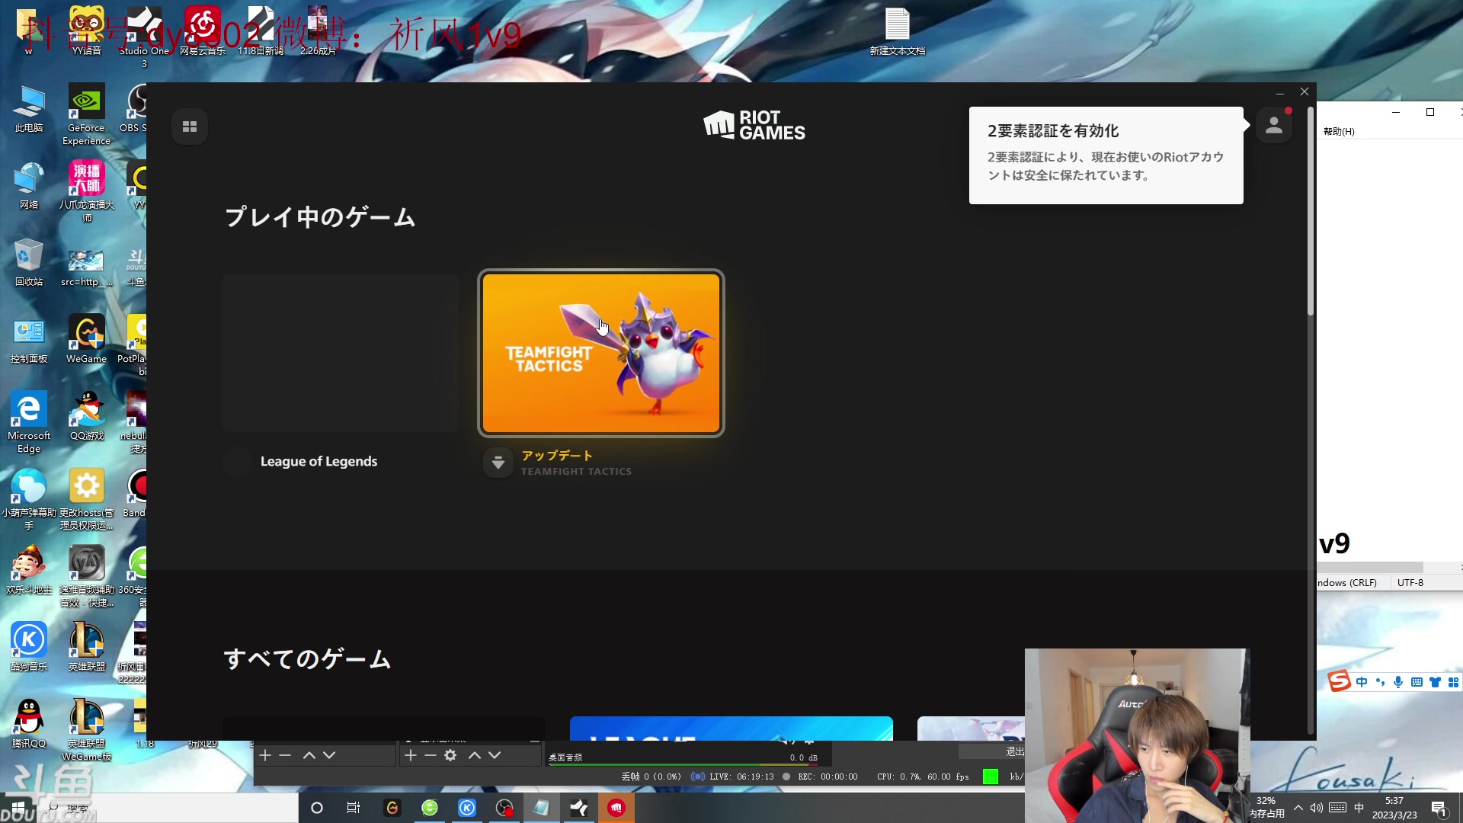Open the GeForce Experience desktop icon

[86, 114]
